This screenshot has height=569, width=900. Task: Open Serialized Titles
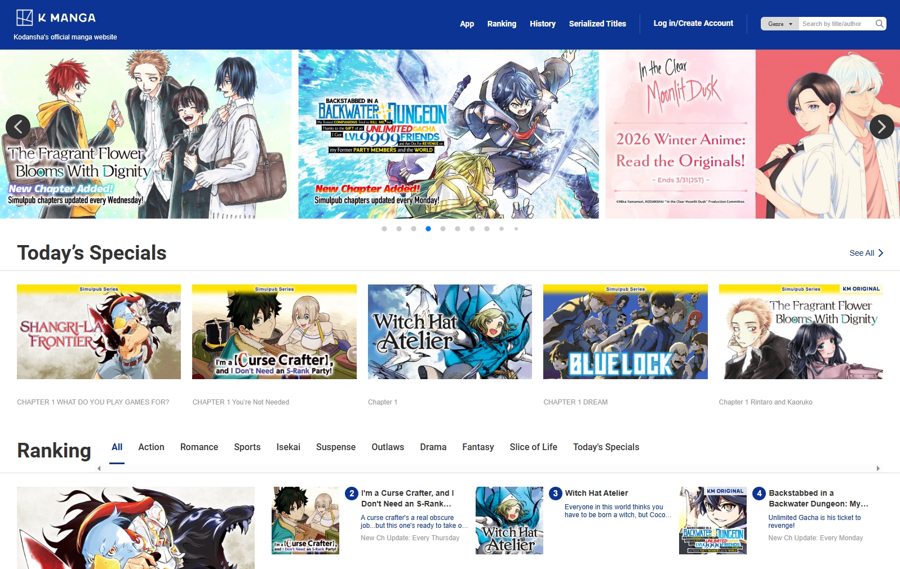tap(597, 24)
